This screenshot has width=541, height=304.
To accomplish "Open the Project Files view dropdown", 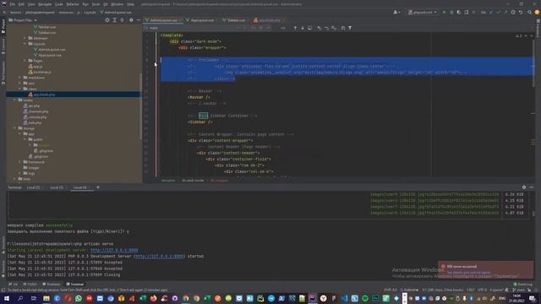I will tap(23, 20).
